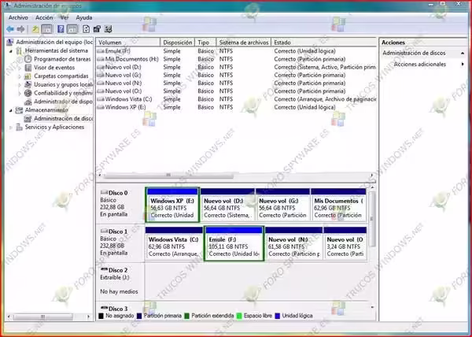Expand the Servicios y Aplicaciones node
Screen dimensions: 472x337
(11, 127)
